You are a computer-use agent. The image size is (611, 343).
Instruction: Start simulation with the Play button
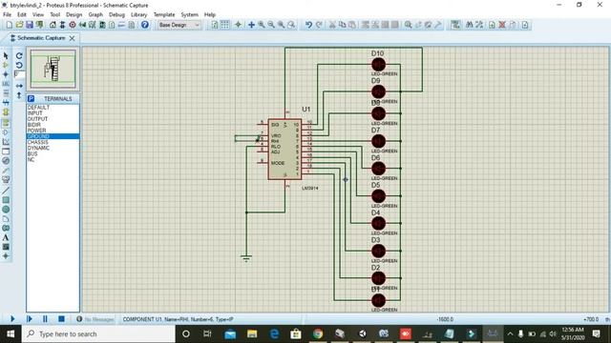coord(12,319)
